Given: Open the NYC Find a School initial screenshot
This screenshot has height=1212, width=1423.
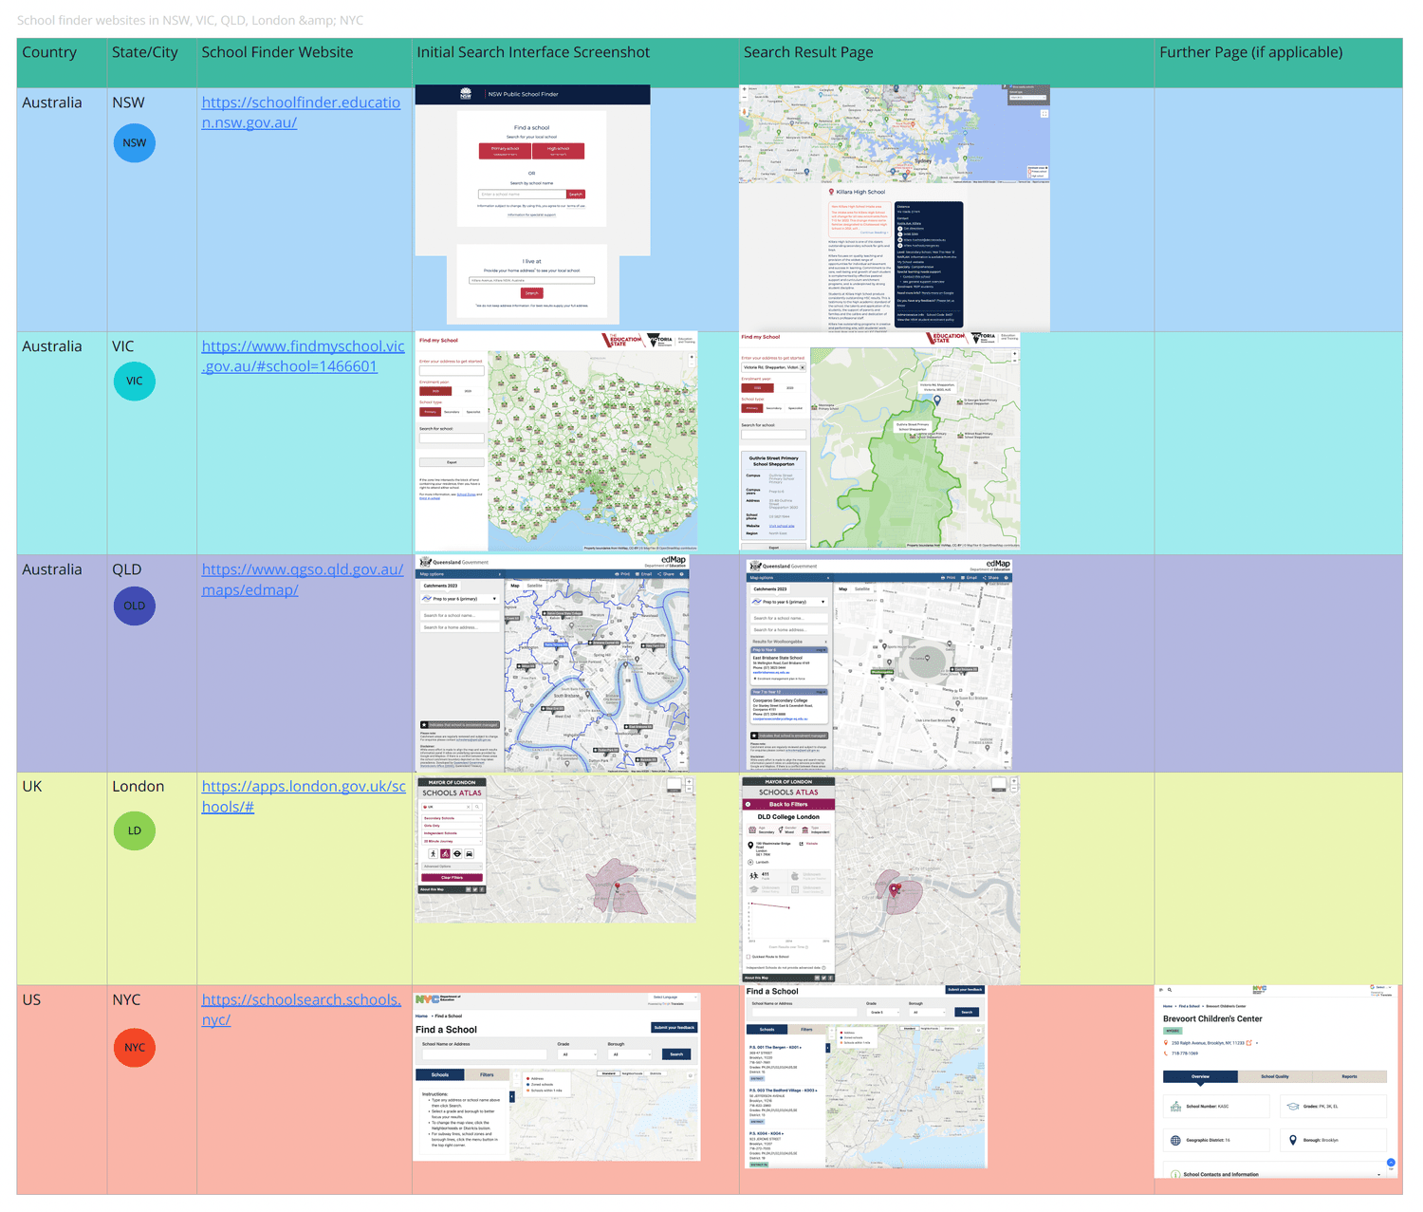Looking at the screenshot, I should point(558,1076).
